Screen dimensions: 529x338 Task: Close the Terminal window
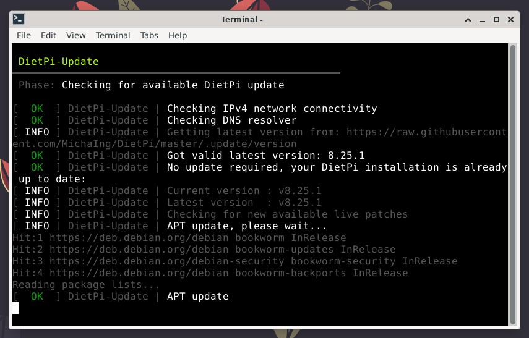click(x=511, y=20)
